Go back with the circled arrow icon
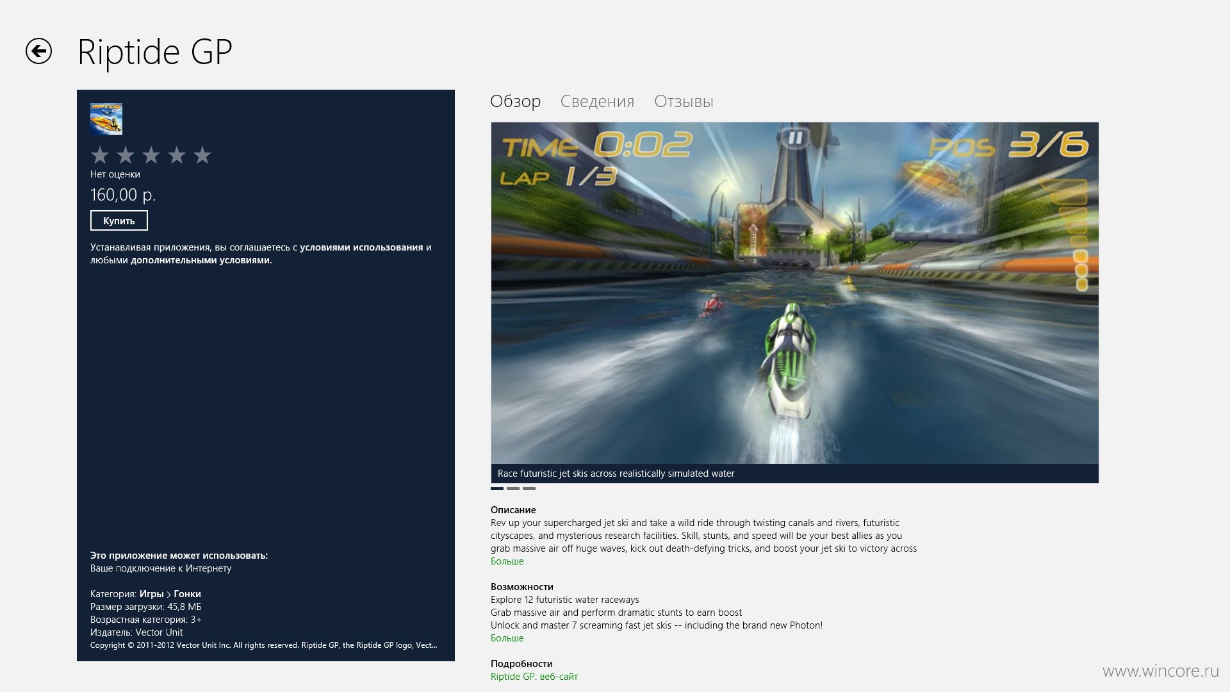 (38, 51)
